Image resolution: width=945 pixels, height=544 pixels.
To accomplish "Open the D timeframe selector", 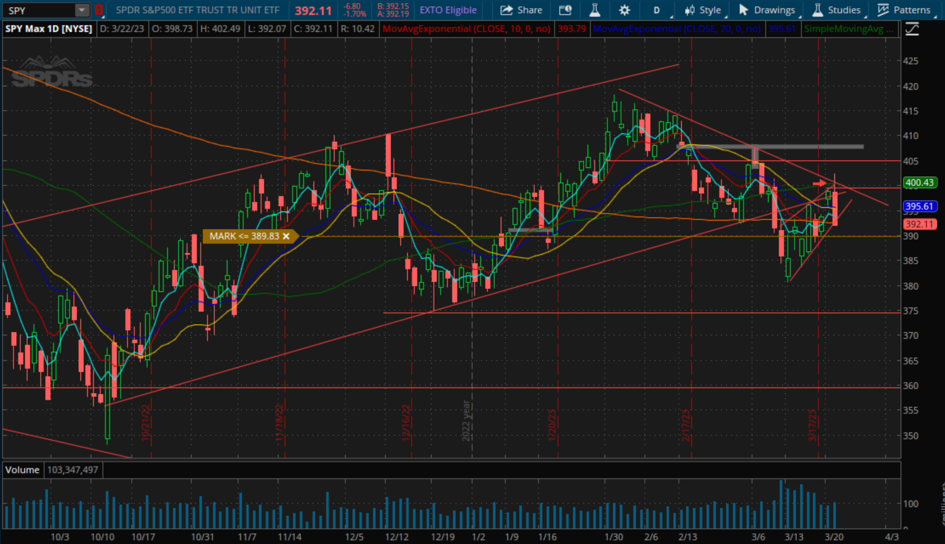I will tap(657, 10).
